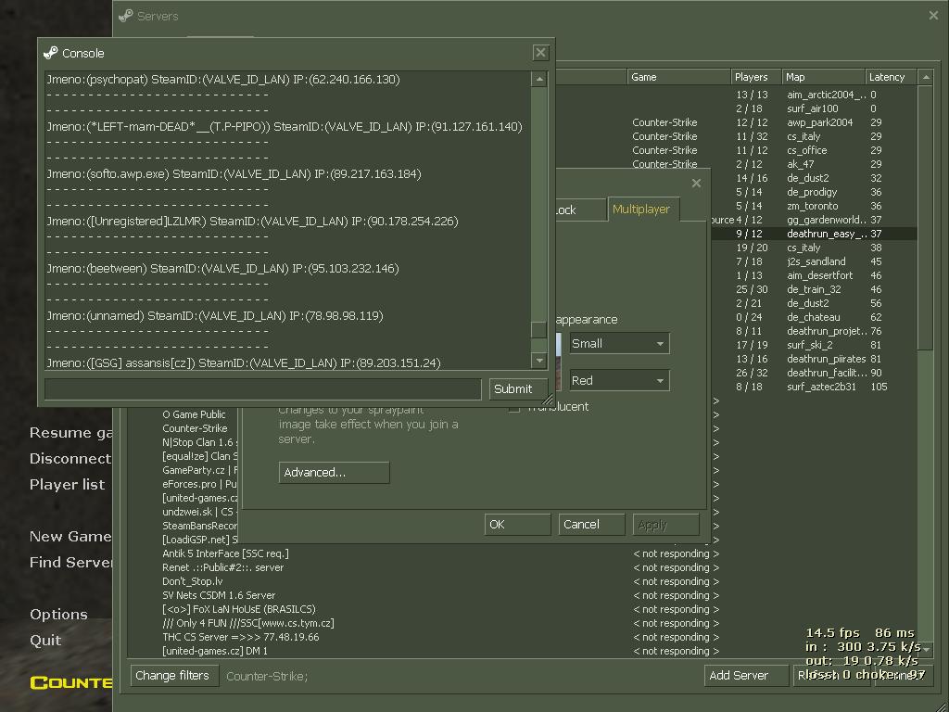Choose Disconnect in main menu
Viewport: 949px width, 712px height.
70,458
